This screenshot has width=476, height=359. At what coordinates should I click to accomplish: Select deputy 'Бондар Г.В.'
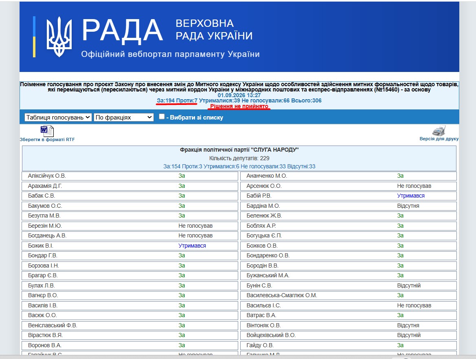point(42,255)
